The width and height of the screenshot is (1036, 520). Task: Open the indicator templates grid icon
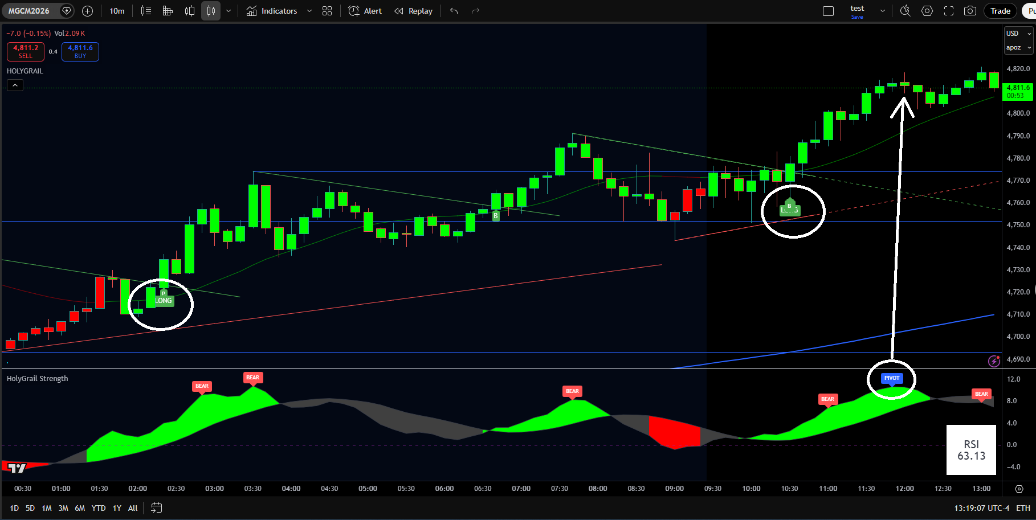(x=327, y=11)
